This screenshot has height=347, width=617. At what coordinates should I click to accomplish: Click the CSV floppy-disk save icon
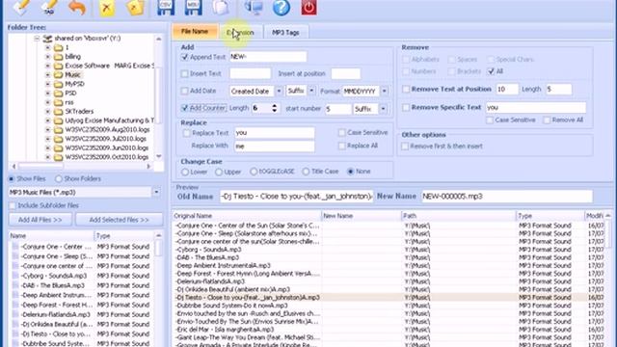point(166,7)
